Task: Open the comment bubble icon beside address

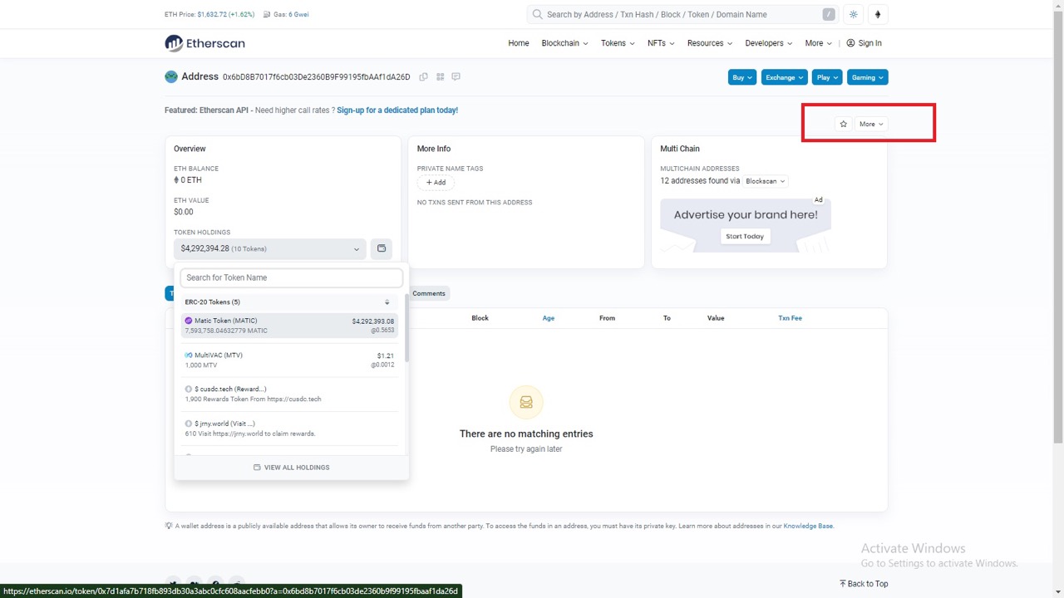Action: [x=456, y=77]
